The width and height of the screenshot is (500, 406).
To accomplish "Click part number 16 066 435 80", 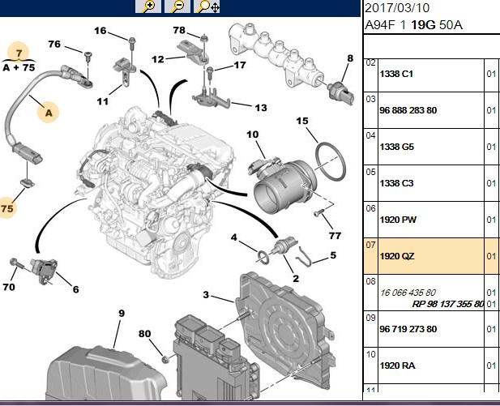I will 408,293.
